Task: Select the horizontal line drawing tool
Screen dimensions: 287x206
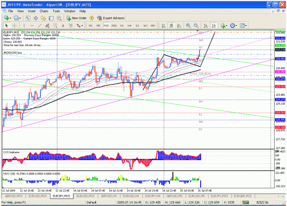Action: point(32,26)
